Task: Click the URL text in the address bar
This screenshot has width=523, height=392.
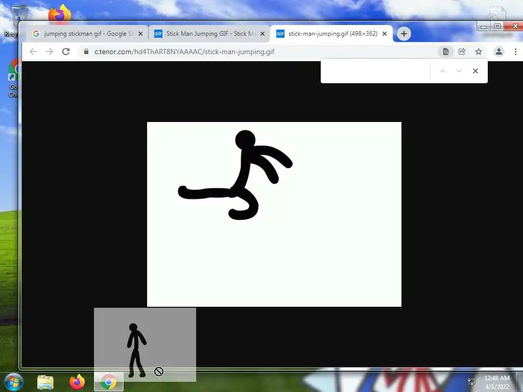Action: (x=184, y=52)
